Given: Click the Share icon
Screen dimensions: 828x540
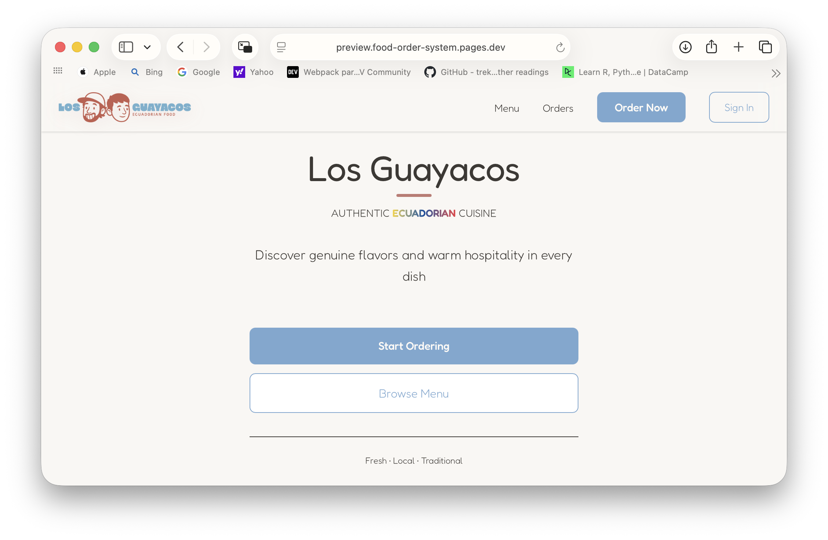Looking at the screenshot, I should pyautogui.click(x=712, y=47).
